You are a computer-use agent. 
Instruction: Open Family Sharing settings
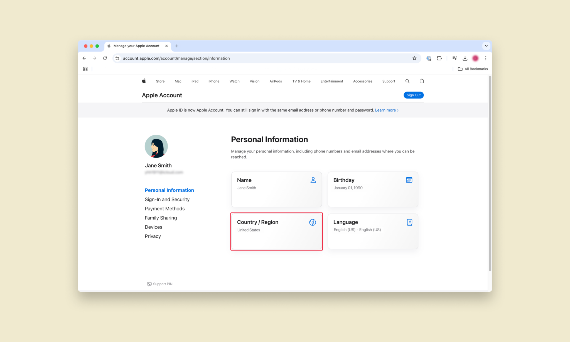161,217
